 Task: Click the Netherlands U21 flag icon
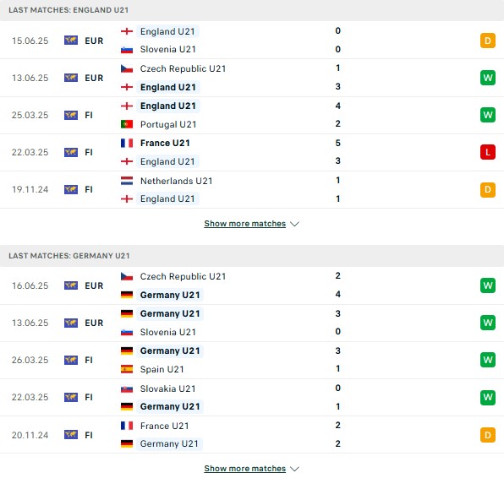[127, 181]
